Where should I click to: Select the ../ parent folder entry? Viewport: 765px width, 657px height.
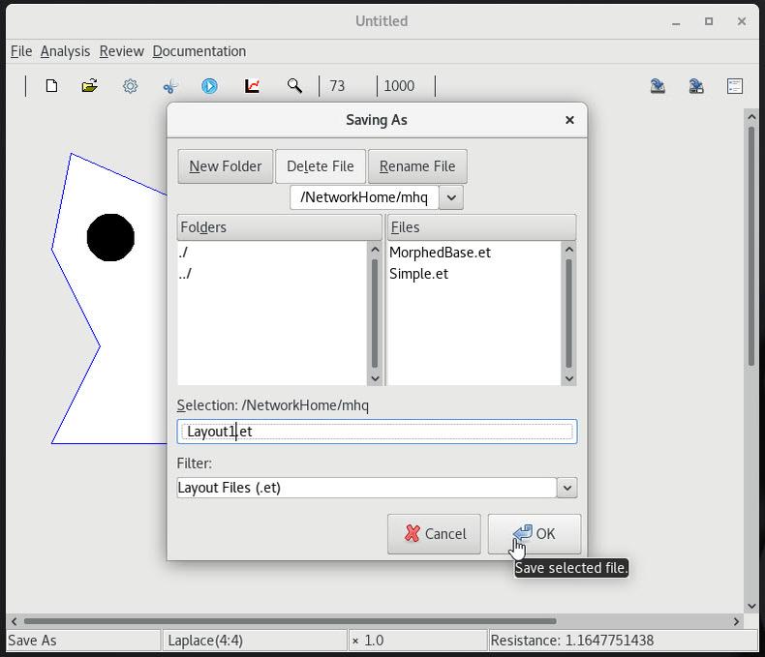(x=186, y=274)
